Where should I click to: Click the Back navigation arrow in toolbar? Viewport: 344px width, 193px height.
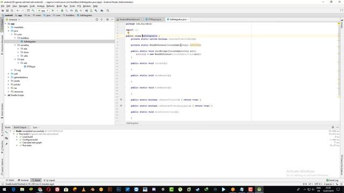pyautogui.click(x=18, y=11)
